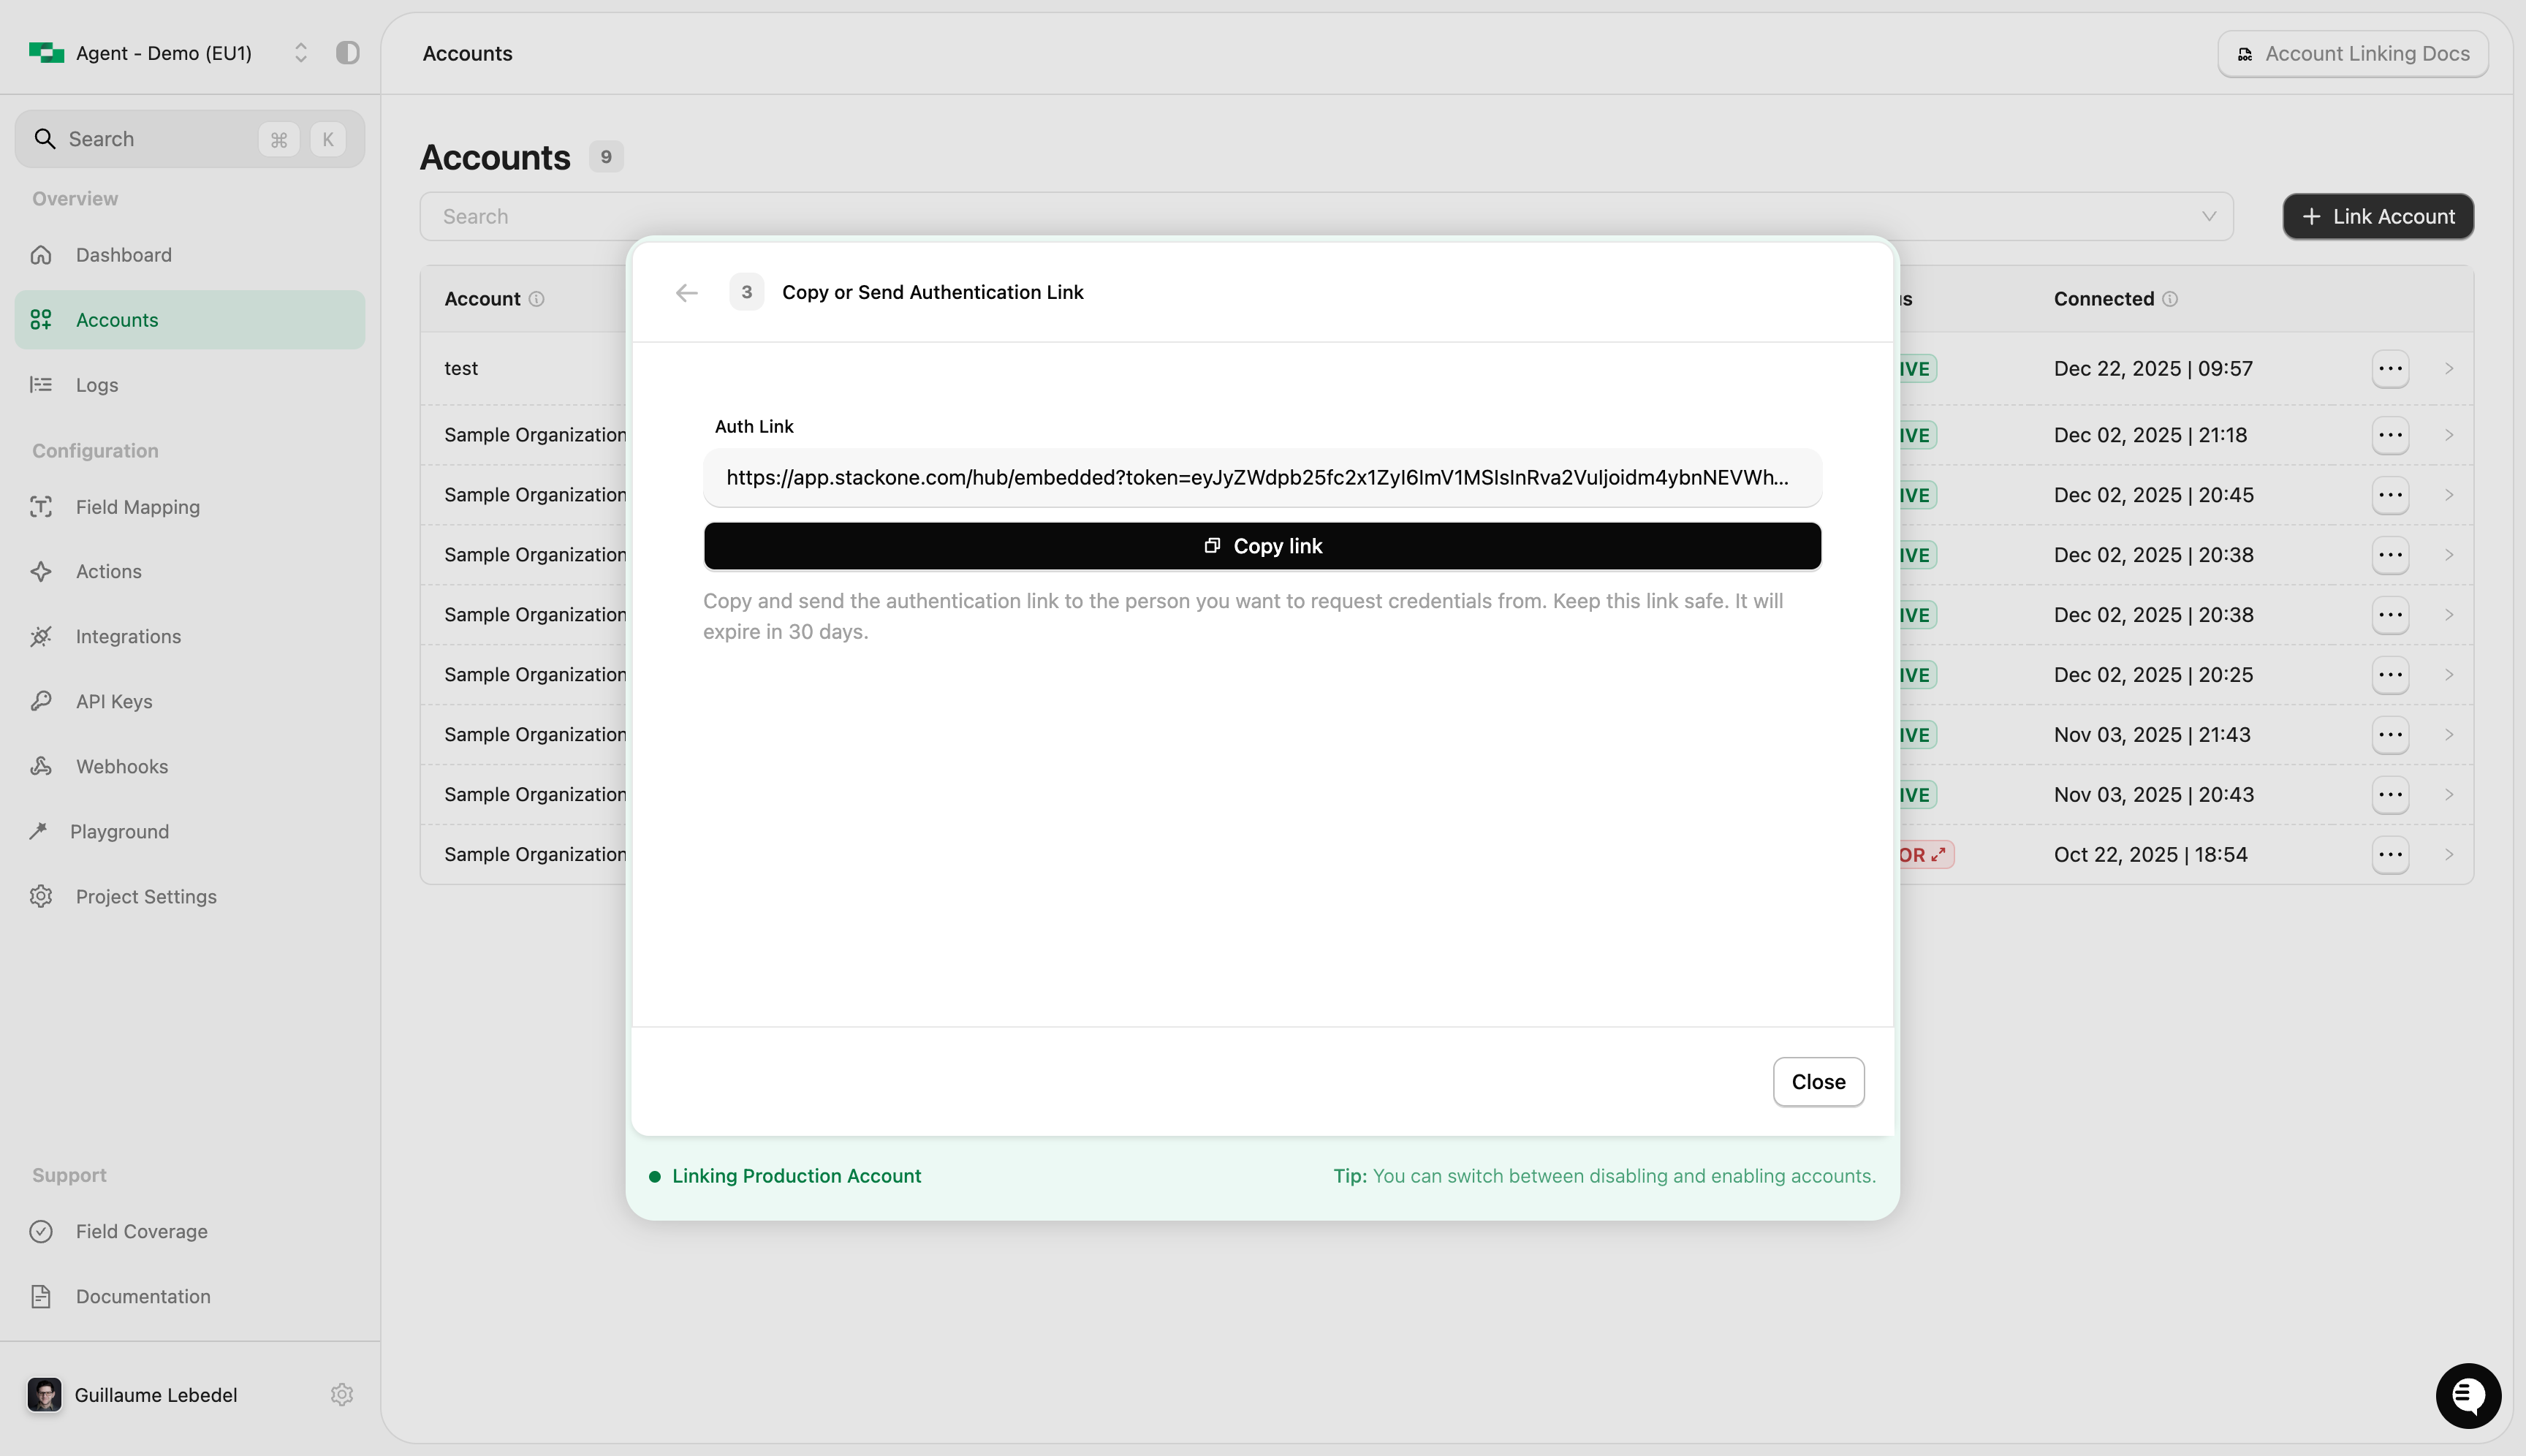
Task: Open more options for the Dec 02 21:18 row
Action: coord(2390,435)
